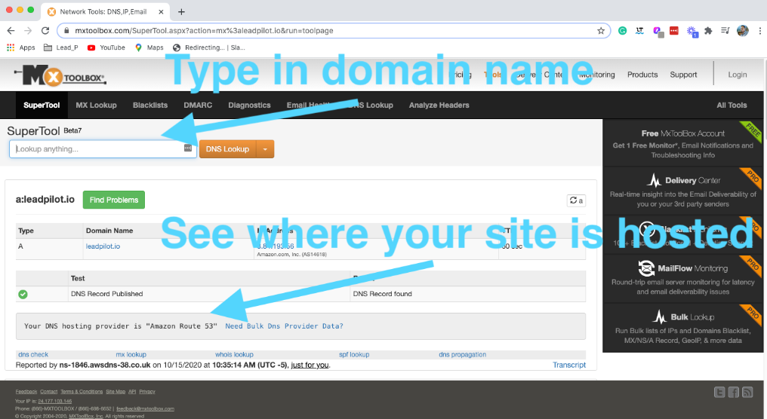Switch to the MX Lookup tab
Screen dimensions: 767x419
tap(97, 105)
